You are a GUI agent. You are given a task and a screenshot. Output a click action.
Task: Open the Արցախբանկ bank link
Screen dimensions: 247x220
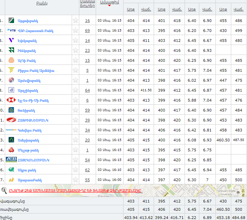[x=28, y=21]
